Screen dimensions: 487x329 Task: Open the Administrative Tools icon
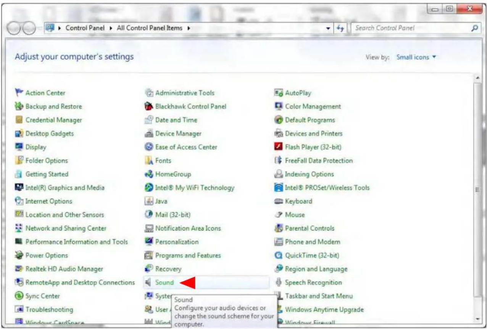(148, 93)
